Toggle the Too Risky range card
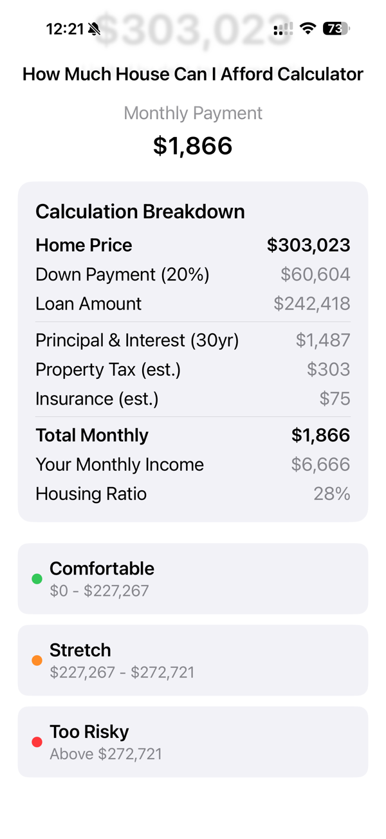The width and height of the screenshot is (386, 839). (193, 741)
